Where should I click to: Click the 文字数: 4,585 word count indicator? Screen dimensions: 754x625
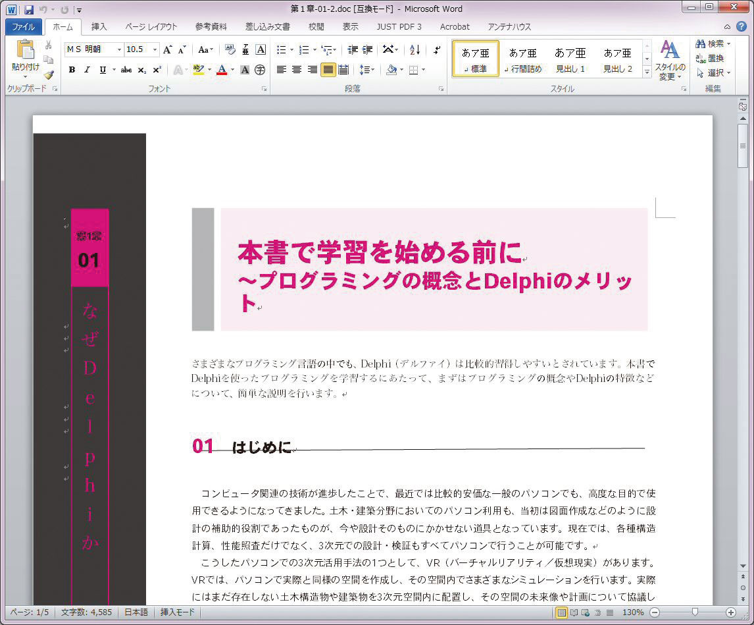point(86,612)
